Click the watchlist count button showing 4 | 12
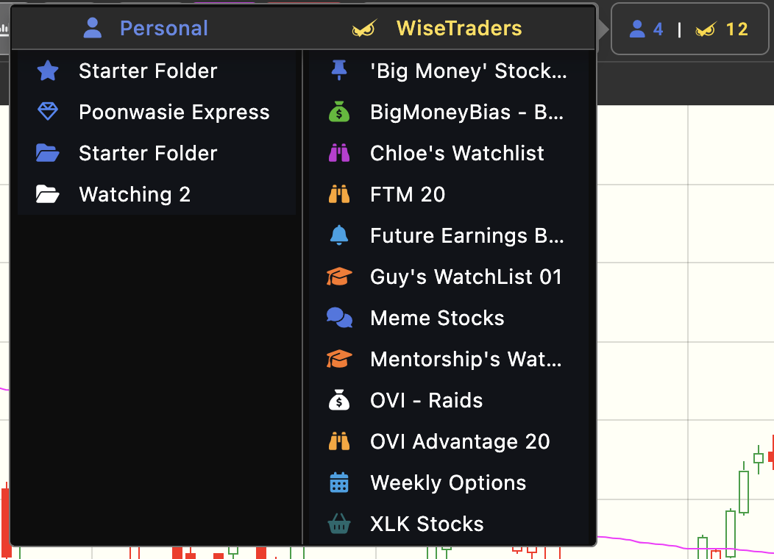Viewport: 774px width, 559px height. tap(688, 29)
